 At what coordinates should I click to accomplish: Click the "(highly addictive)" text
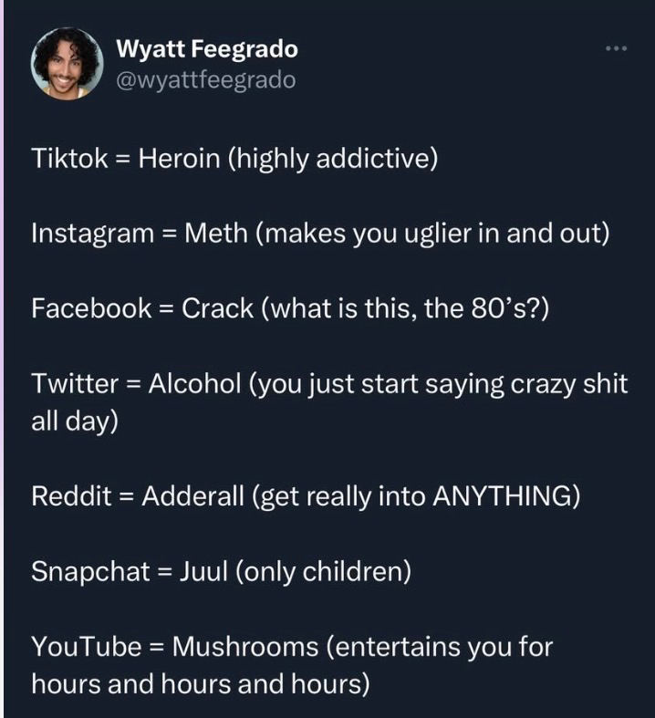tap(333, 159)
